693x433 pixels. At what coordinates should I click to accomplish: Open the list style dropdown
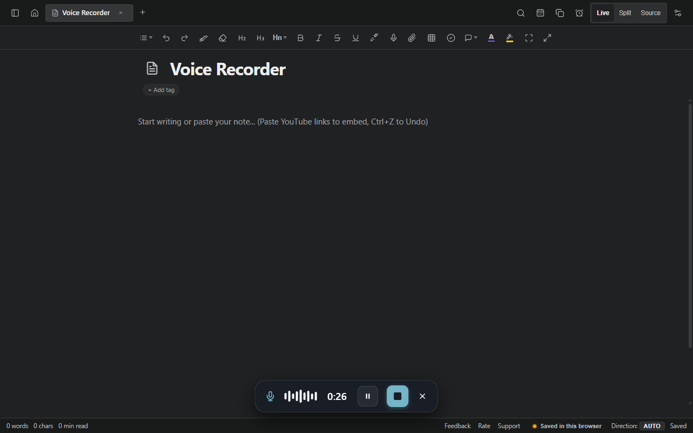(146, 38)
